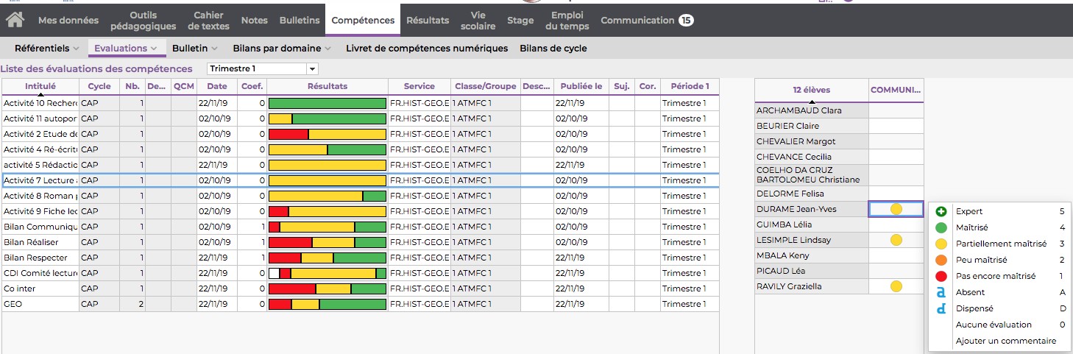Click the COMMUNI... competence column header
The image size is (1073, 354).
tap(896, 90)
